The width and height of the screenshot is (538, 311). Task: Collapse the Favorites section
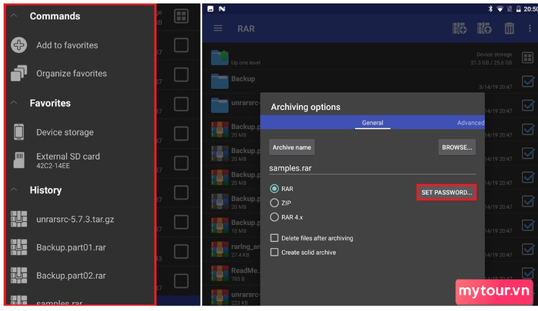point(14,103)
